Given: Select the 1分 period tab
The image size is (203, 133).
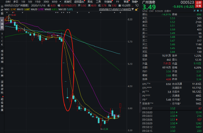Looking at the screenshot, I should coord(23,2).
